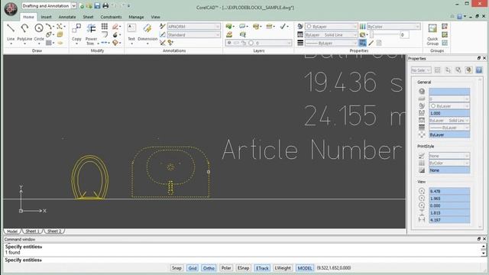The height and width of the screenshot is (275, 489).
Task: Toggle Polar tracking in status bar
Action: tap(226, 268)
